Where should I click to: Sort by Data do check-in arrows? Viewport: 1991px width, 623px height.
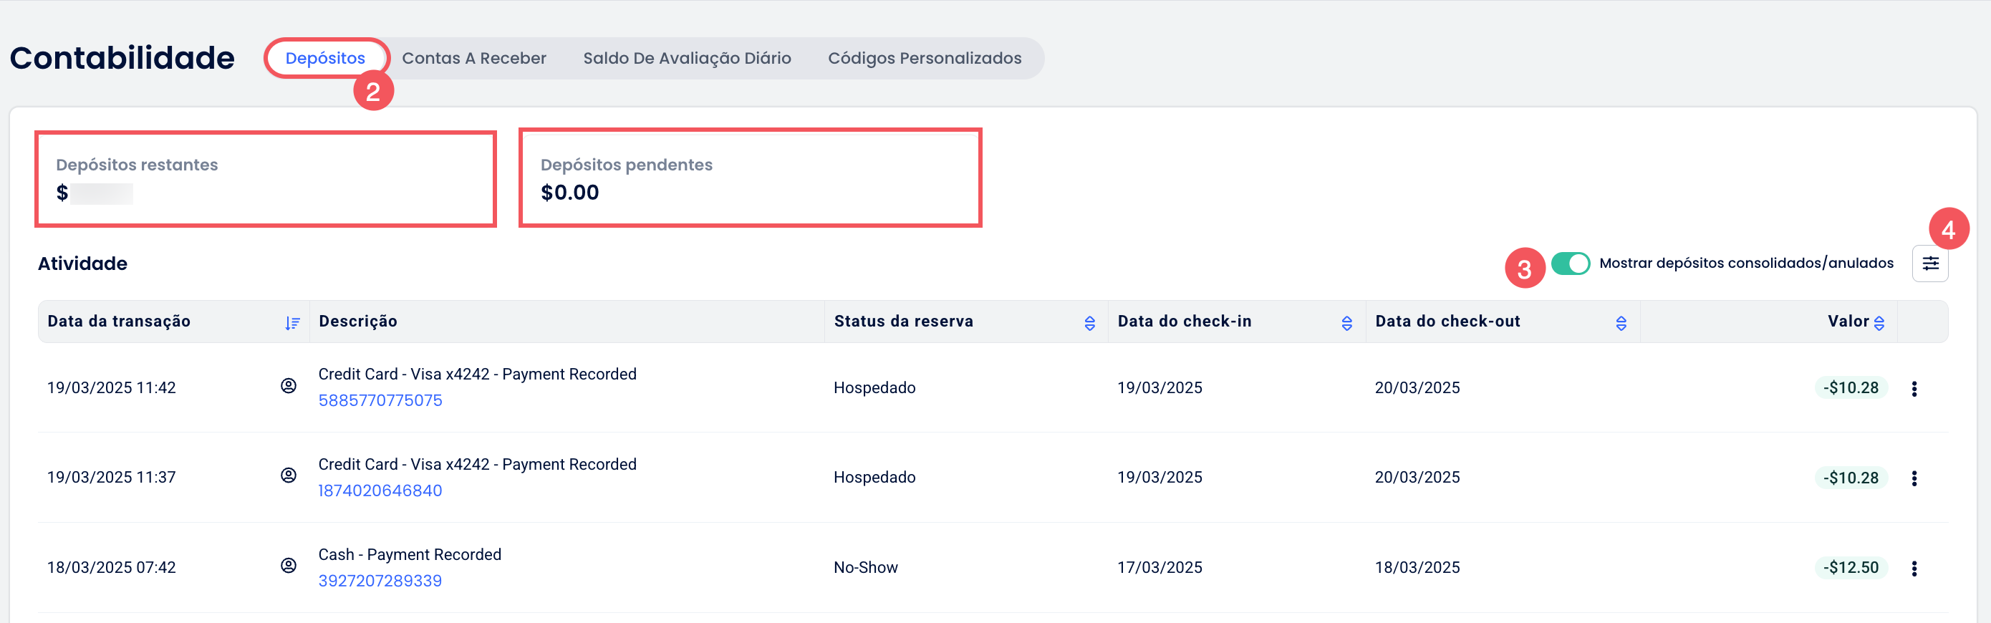coord(1346,323)
